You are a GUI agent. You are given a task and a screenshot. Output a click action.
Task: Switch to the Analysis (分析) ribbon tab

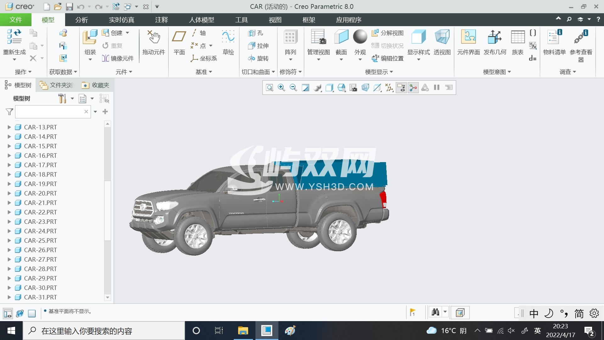coord(81,20)
